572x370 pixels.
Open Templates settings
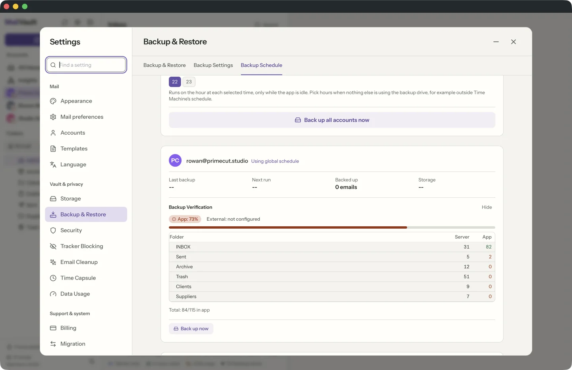click(86, 149)
